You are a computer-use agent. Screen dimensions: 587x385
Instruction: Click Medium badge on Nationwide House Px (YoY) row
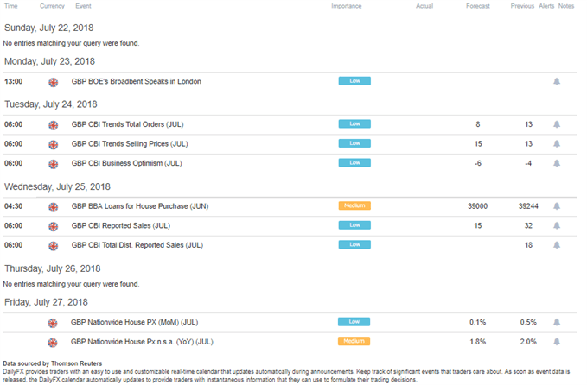point(354,341)
